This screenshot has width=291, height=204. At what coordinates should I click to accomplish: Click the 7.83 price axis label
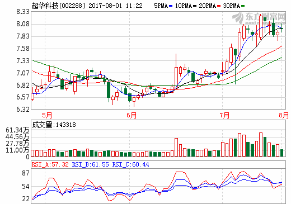pos(23,36)
